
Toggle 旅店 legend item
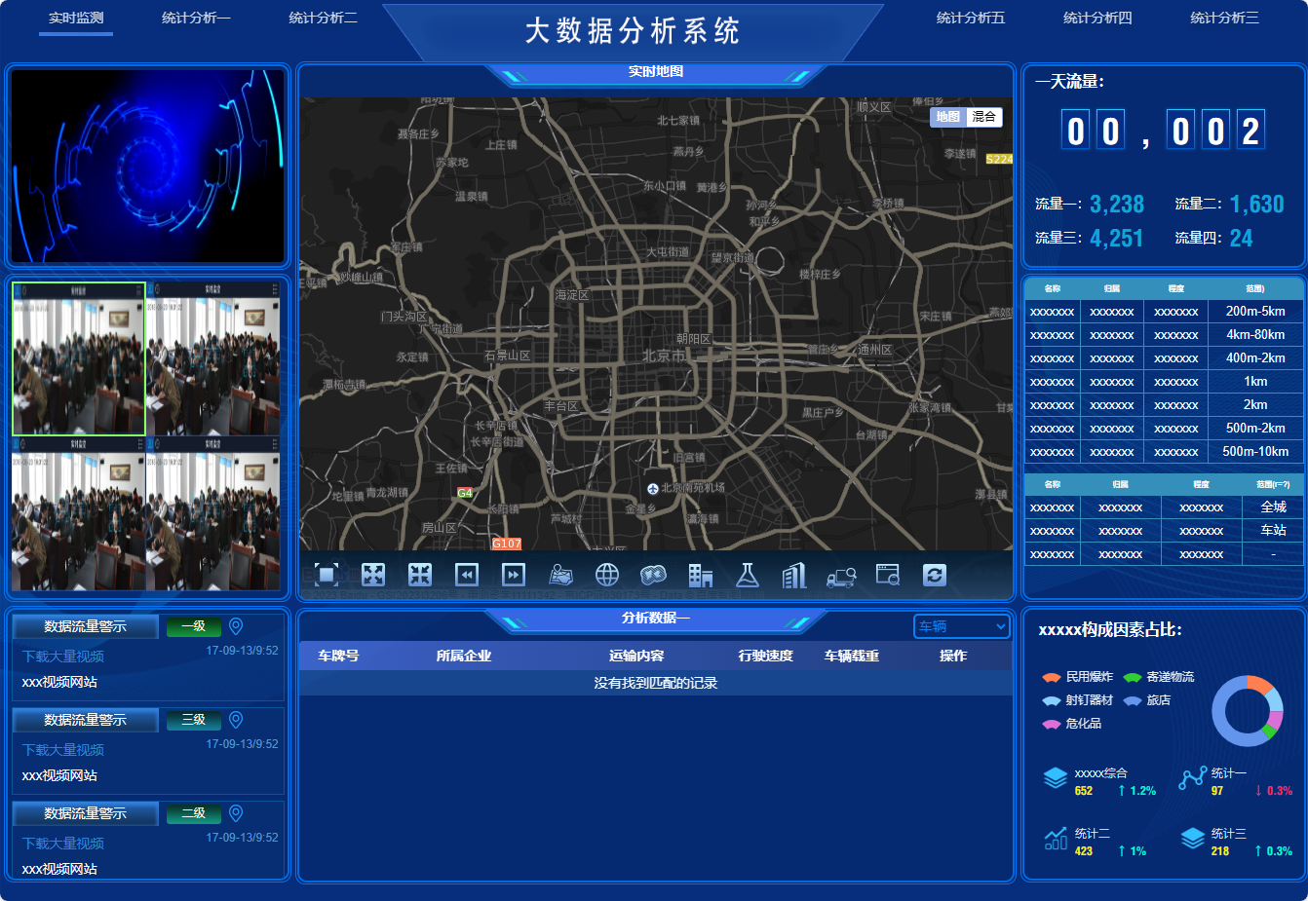click(x=1146, y=700)
